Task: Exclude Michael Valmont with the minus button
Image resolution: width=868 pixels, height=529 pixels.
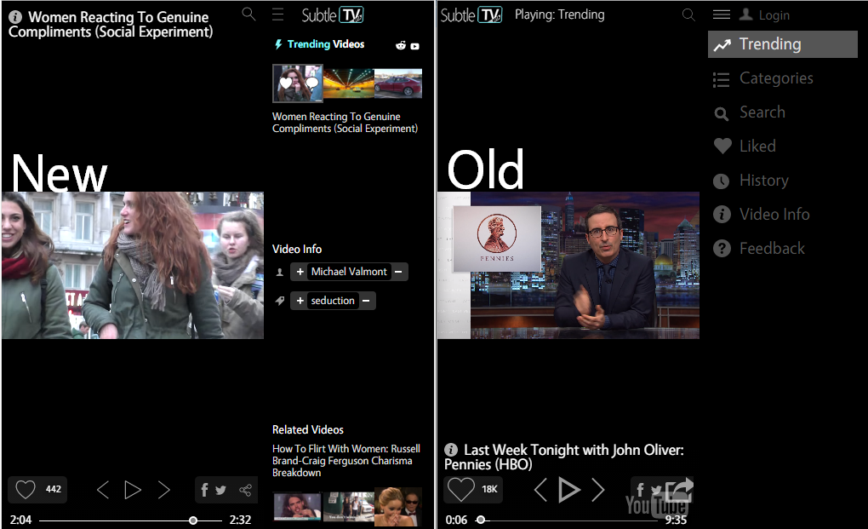Action: 398,272
